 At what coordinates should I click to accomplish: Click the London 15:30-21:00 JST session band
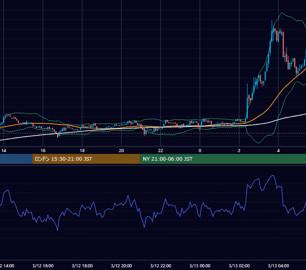pyautogui.click(x=86, y=159)
